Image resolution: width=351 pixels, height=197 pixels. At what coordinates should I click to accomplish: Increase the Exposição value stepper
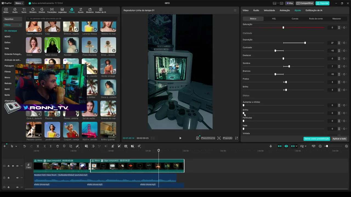tap(339, 42)
